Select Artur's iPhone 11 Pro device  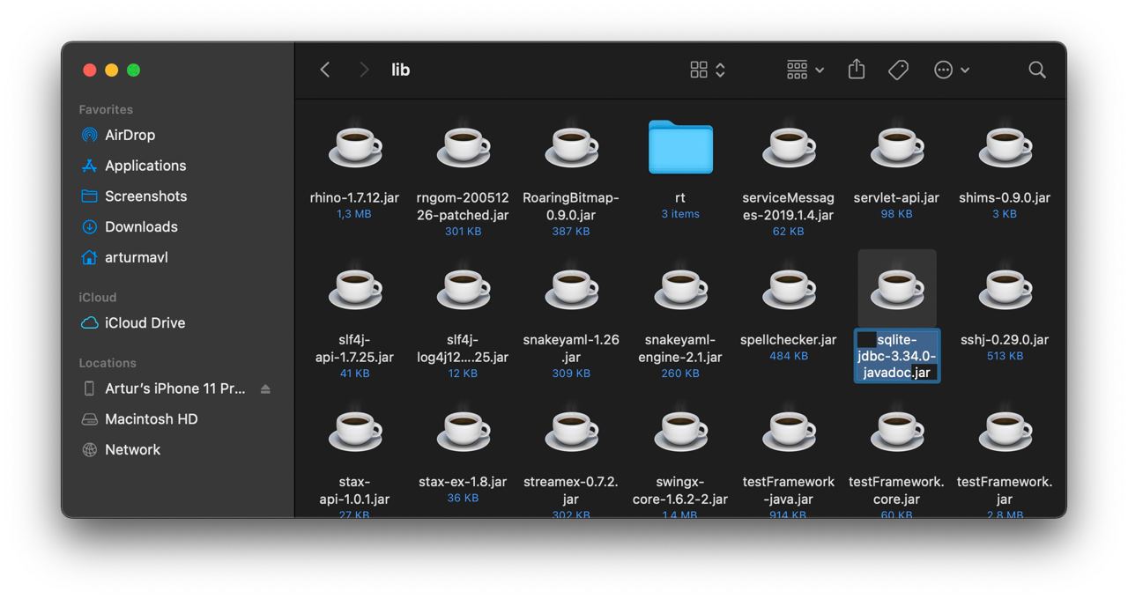point(175,388)
